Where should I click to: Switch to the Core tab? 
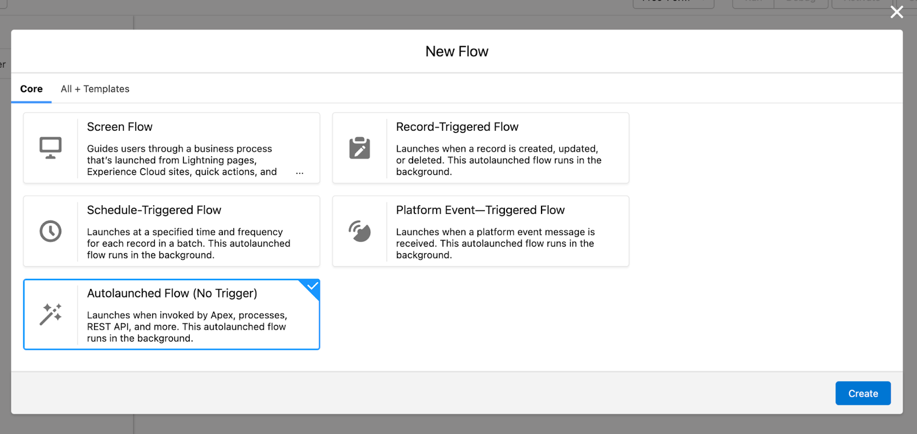(x=32, y=89)
